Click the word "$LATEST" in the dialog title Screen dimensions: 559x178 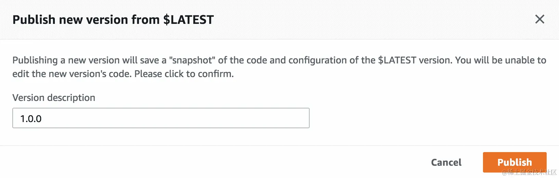click(188, 20)
